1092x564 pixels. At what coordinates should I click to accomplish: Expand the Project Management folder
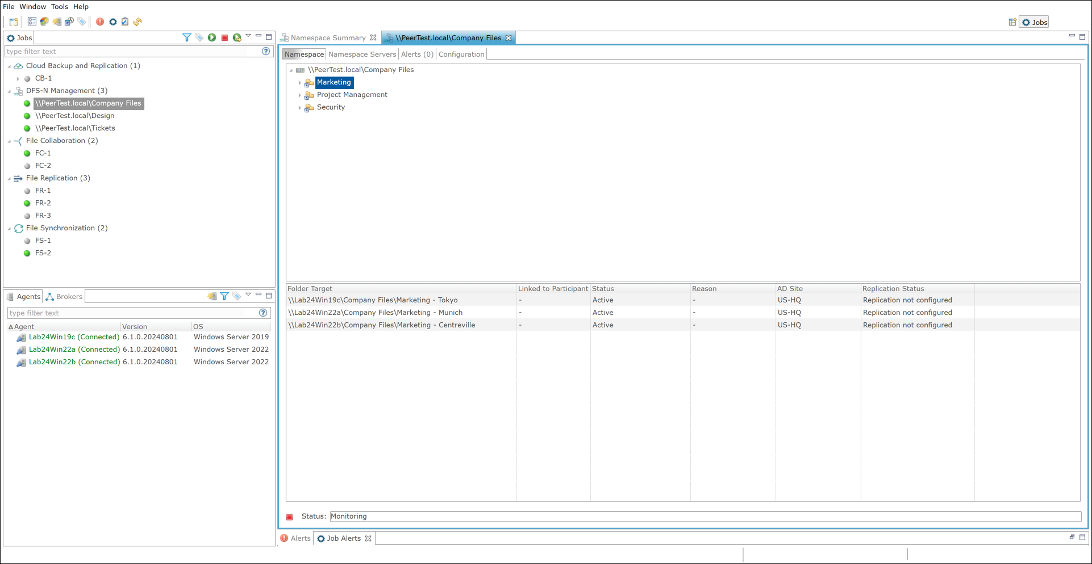pyautogui.click(x=300, y=95)
